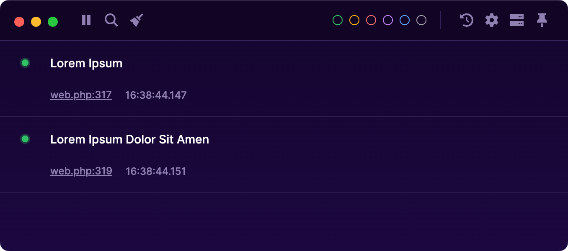Toggle the green color filter

pos(337,20)
